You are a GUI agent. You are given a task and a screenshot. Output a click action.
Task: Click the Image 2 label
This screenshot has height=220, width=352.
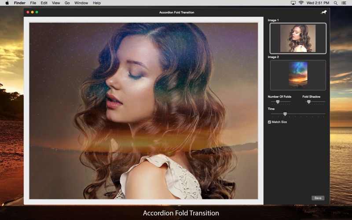tap(273, 57)
